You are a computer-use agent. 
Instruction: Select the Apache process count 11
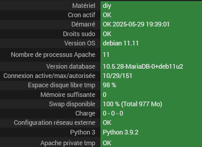pos(106,55)
